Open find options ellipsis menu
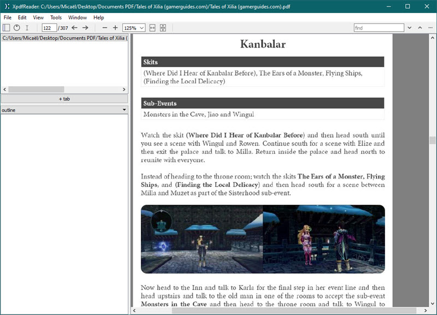The width and height of the screenshot is (437, 315). 430,27
